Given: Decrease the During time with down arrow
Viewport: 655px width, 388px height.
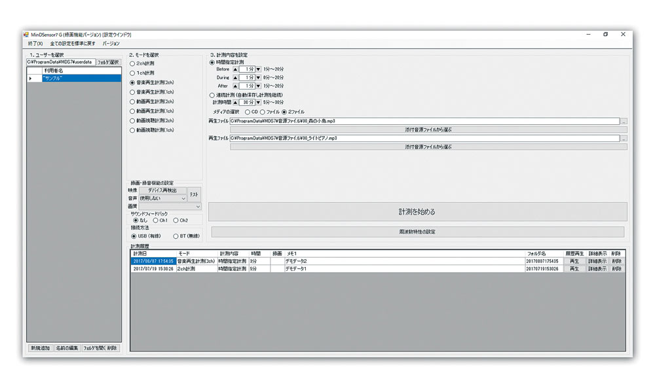Looking at the screenshot, I should pos(258,77).
